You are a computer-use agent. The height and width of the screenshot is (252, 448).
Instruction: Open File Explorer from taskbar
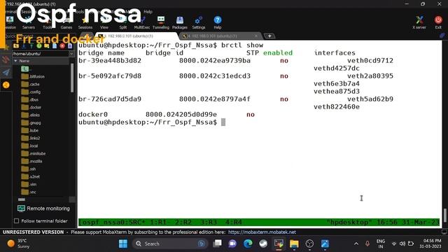pos(294,244)
